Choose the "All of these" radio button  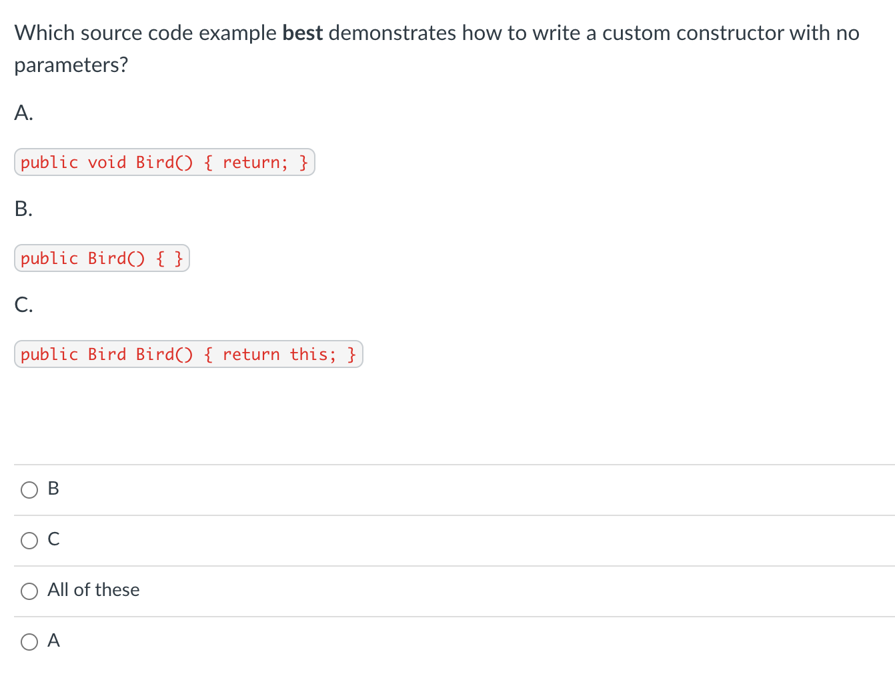click(29, 591)
